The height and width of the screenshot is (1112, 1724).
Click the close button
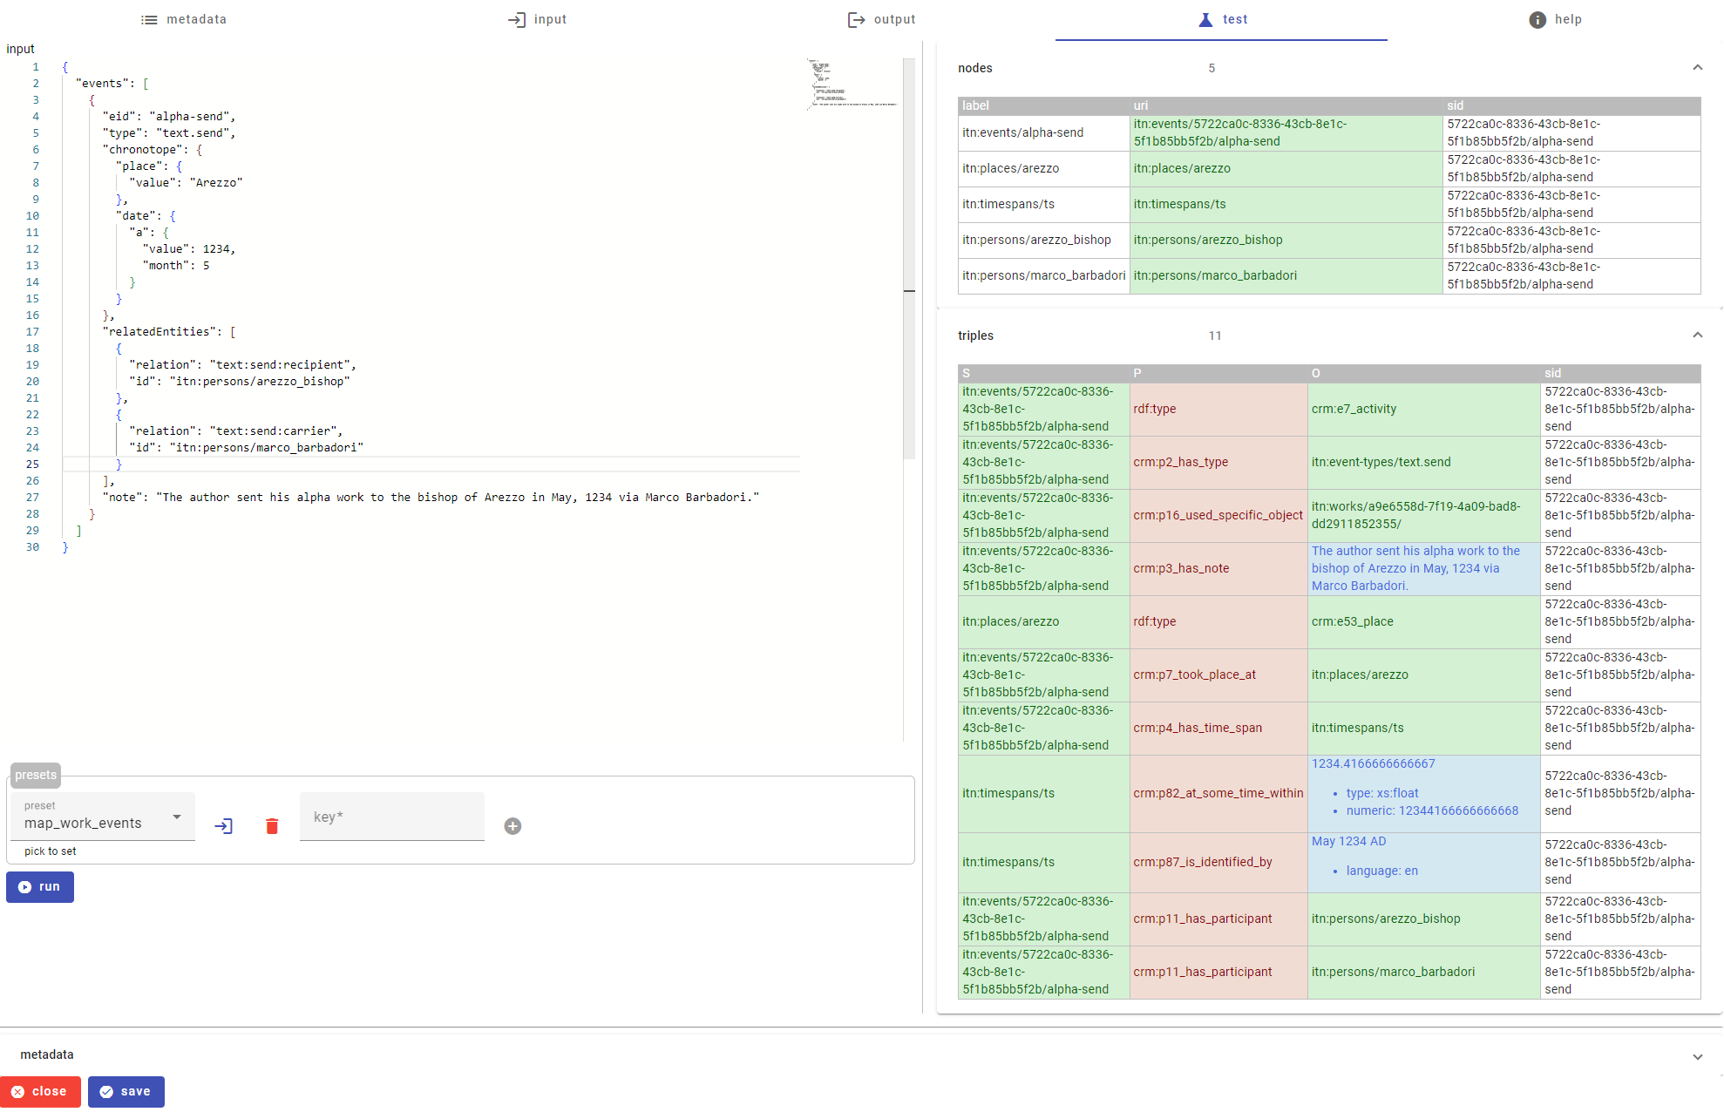pos(40,1091)
